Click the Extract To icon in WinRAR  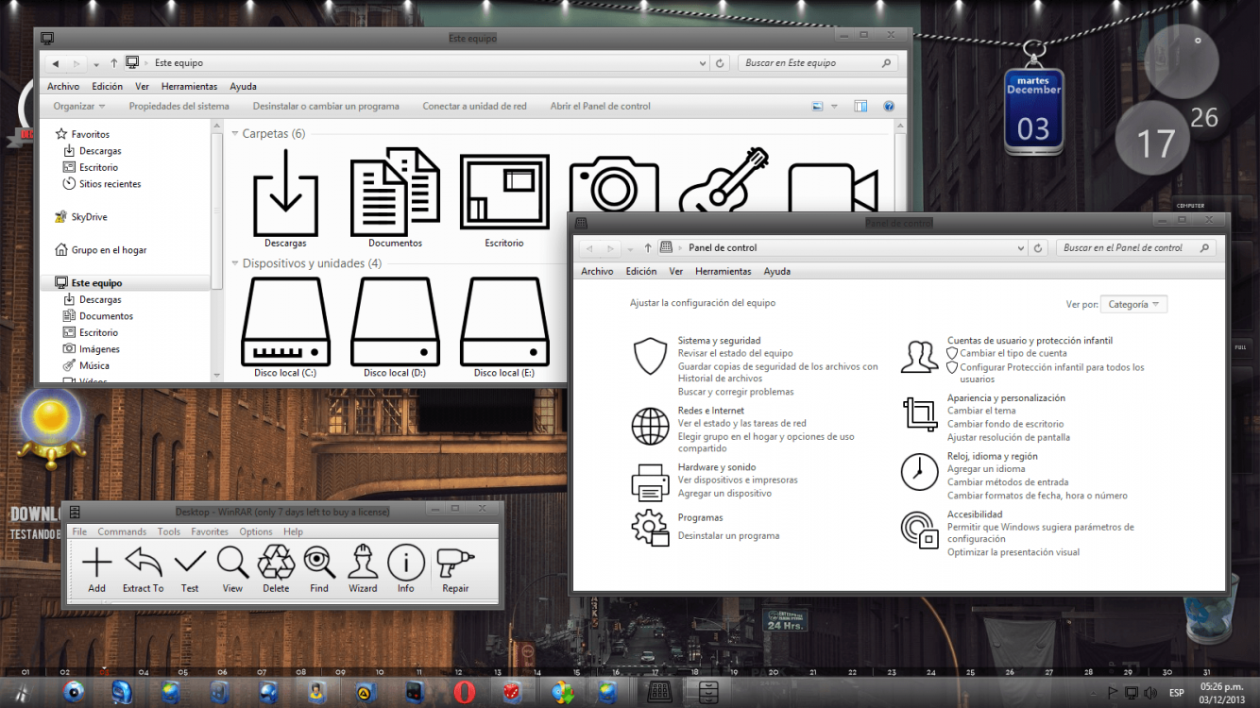click(x=143, y=565)
